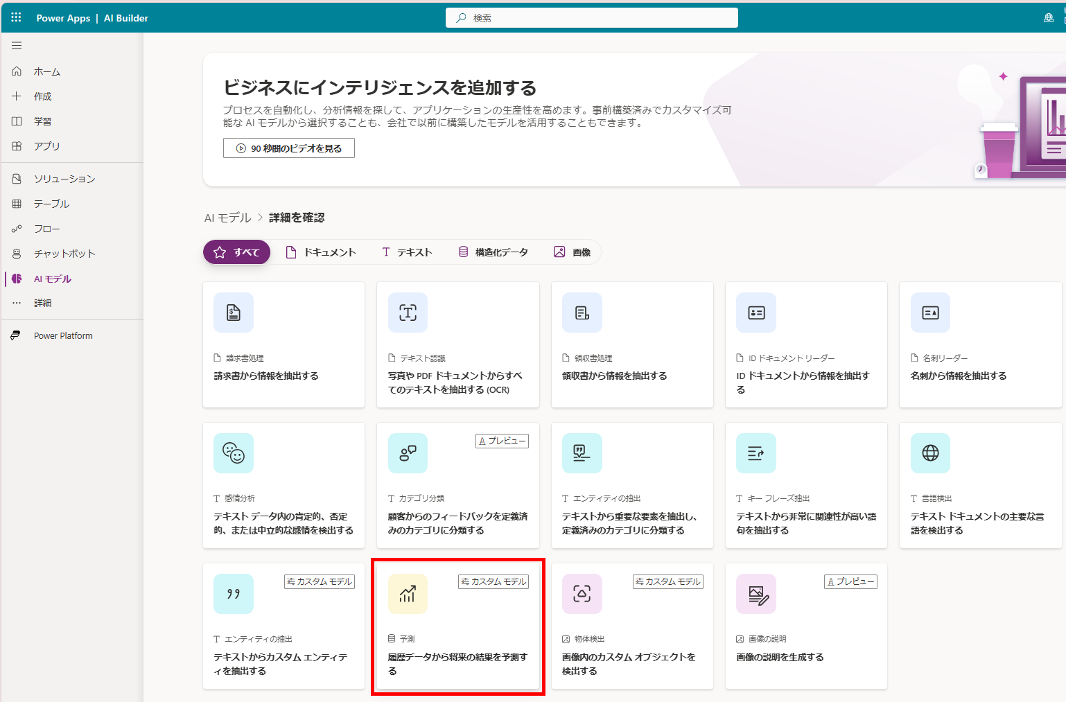
Task: Open ソリューション in the left navigation
Action: (x=72, y=179)
